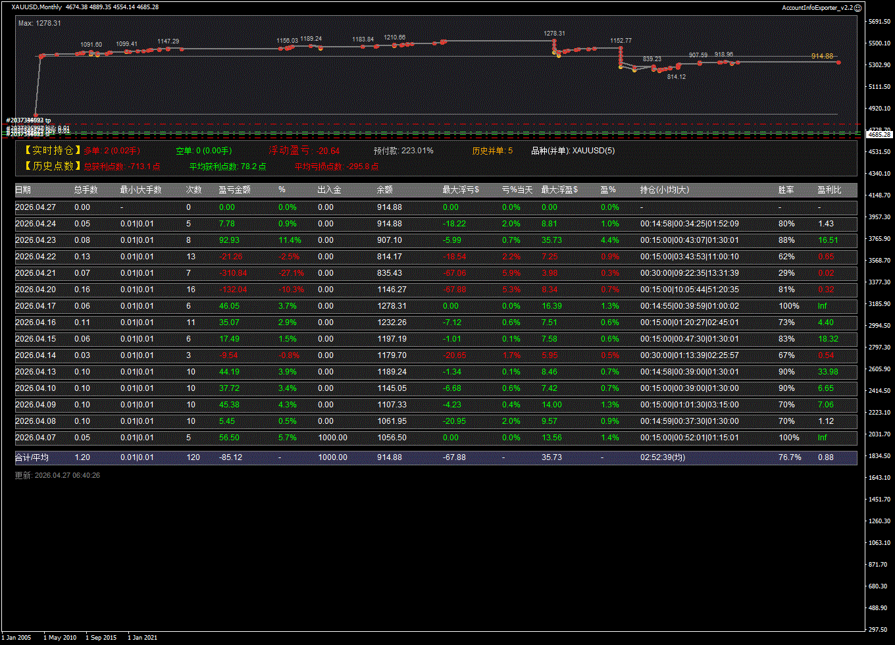Click the 1 Sep 2015 time axis label
Viewport: 895px width, 645px height.
(x=101, y=637)
